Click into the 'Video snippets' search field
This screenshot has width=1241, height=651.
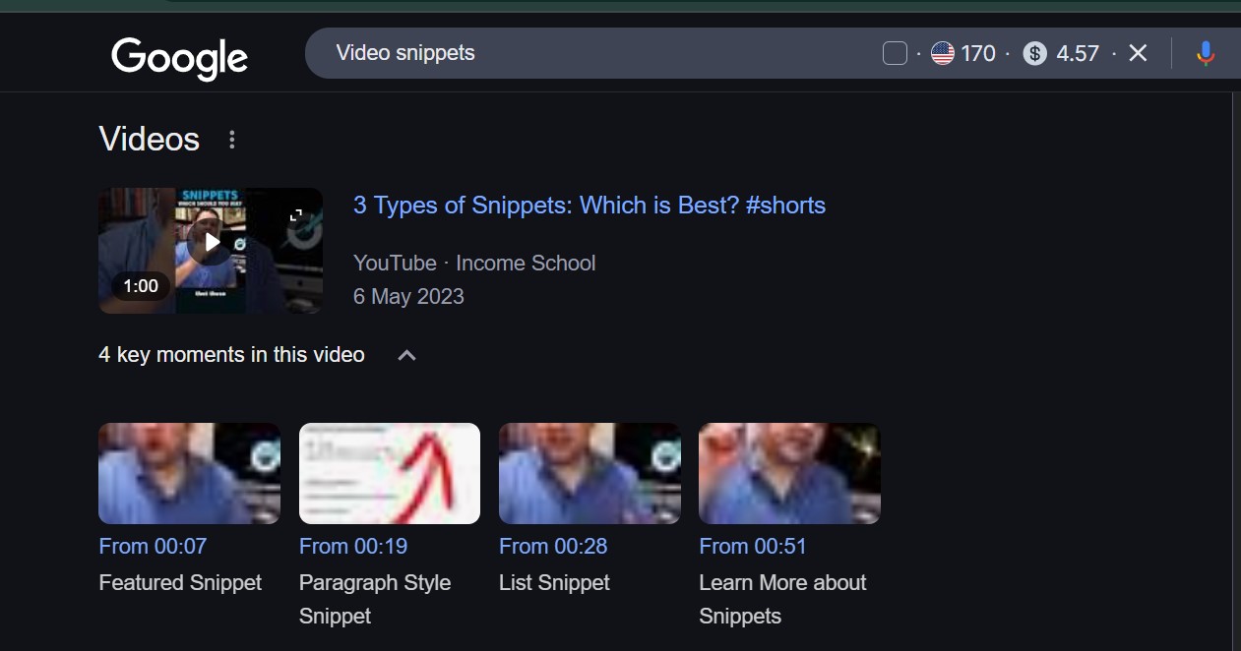[590, 53]
